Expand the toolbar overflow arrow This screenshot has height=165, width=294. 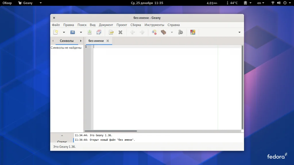click(x=239, y=32)
